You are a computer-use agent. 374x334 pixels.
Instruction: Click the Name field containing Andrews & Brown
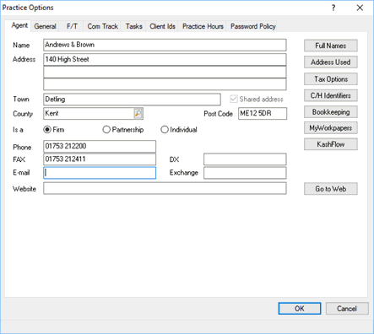(165, 45)
